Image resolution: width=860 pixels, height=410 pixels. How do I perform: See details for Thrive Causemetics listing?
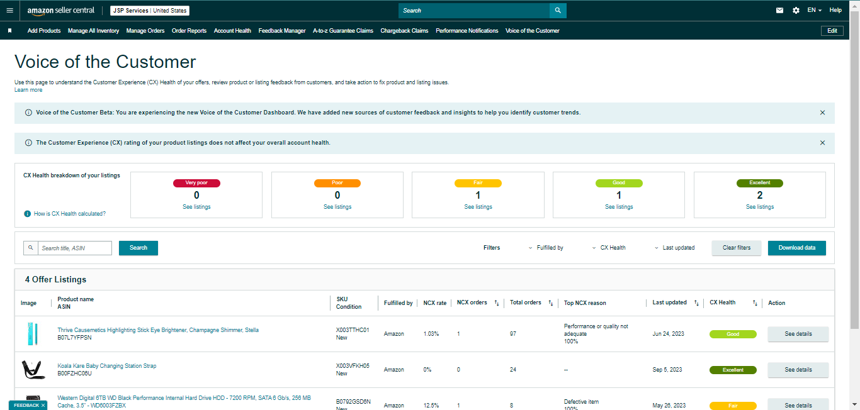(x=798, y=334)
